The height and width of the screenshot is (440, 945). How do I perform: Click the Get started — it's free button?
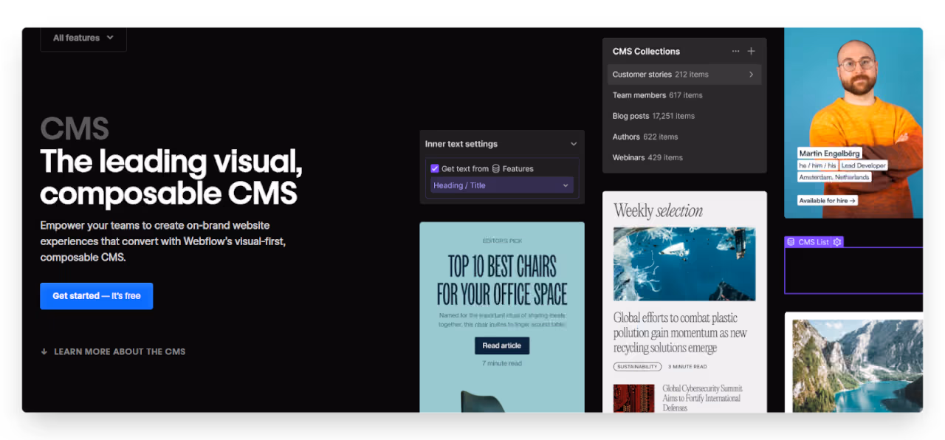97,296
